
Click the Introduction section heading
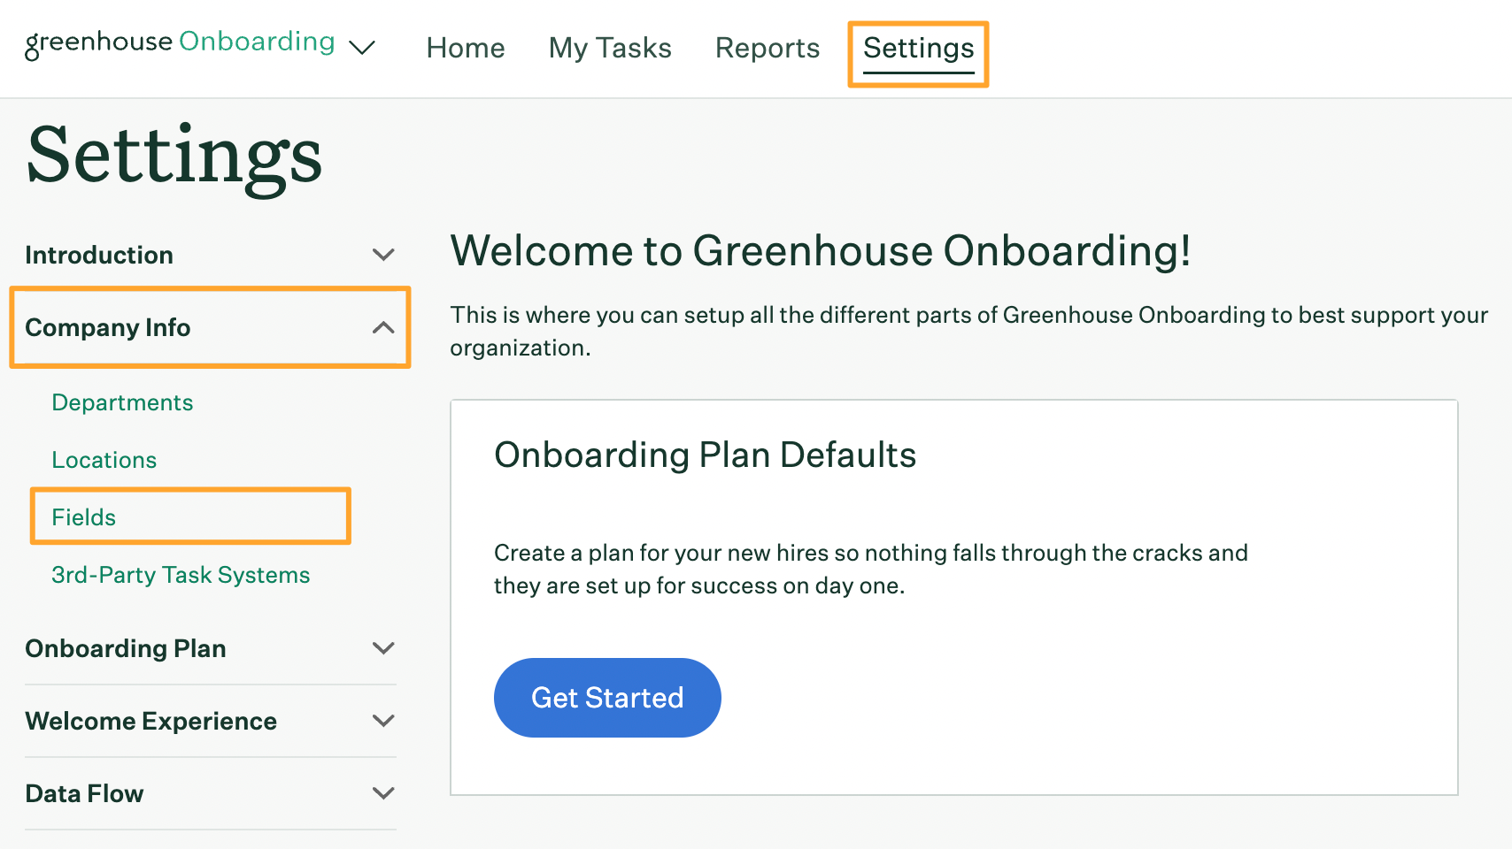(x=99, y=255)
